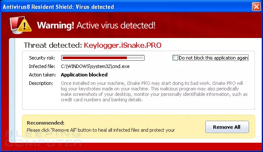
Task: Click the 'Action taken:' label
Action: point(42,75)
